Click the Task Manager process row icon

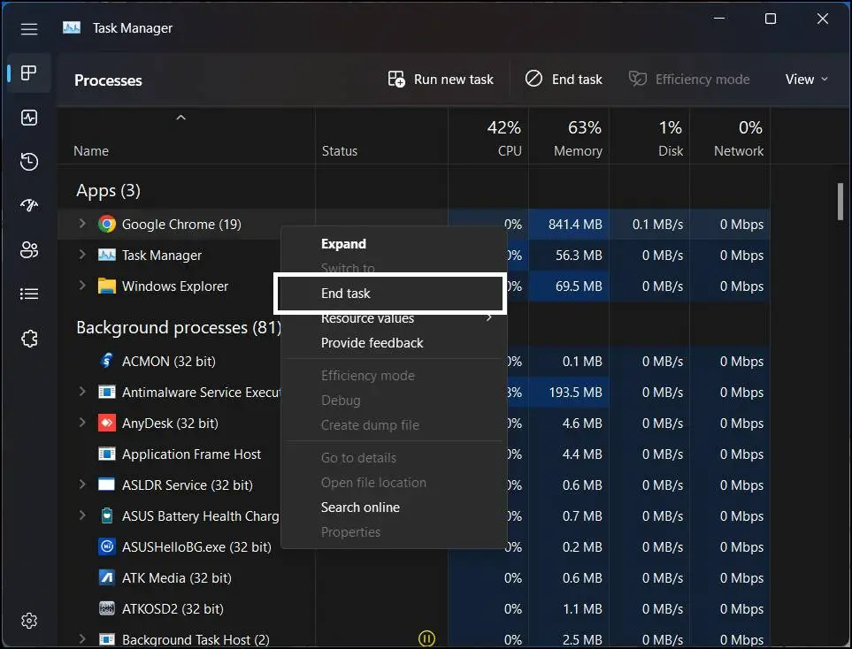coord(106,256)
